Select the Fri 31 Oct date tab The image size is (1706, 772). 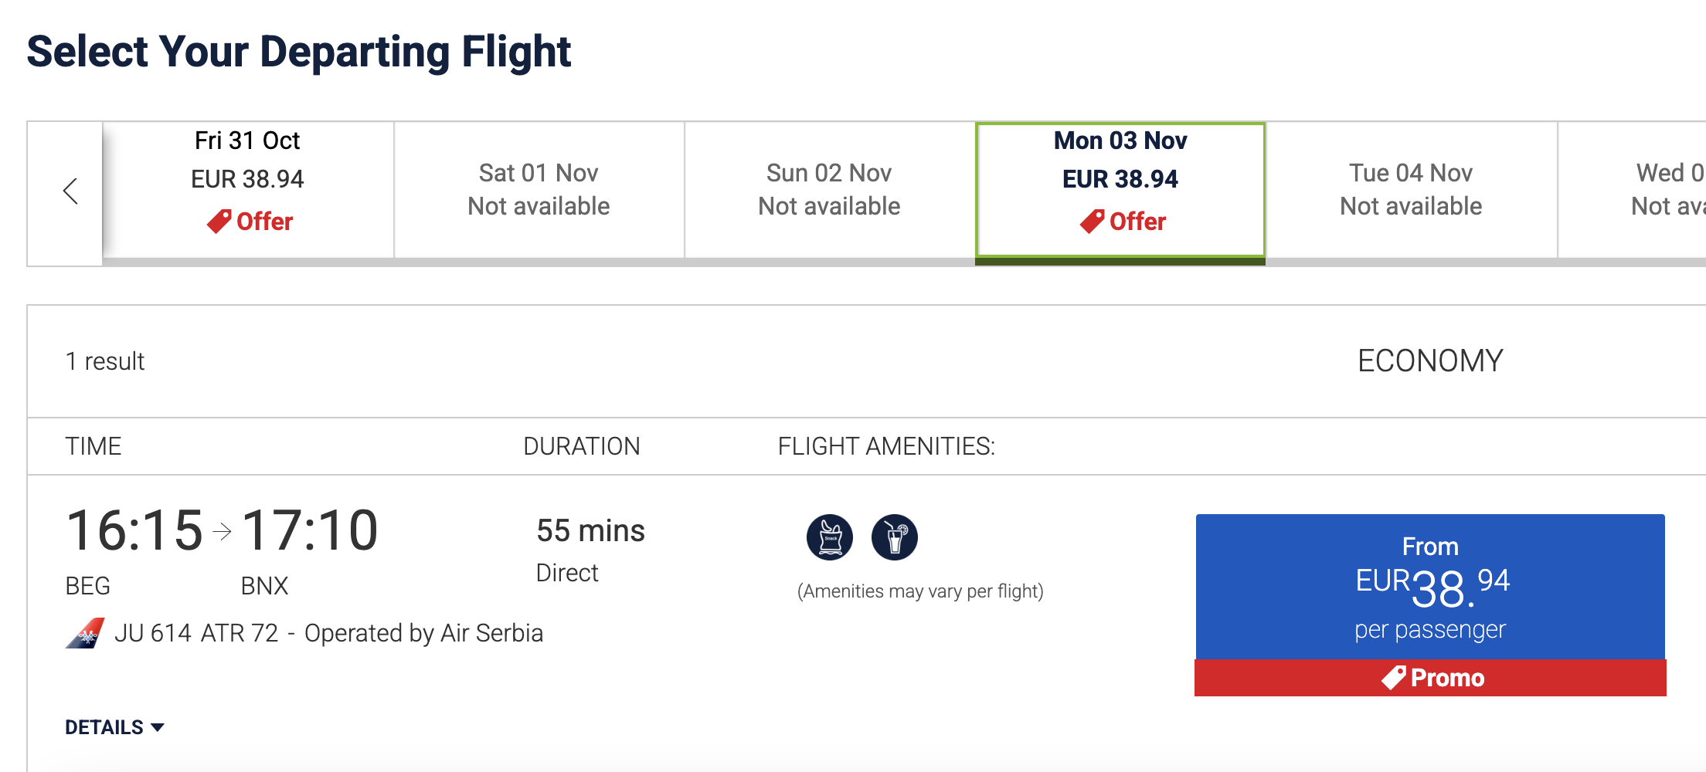pyautogui.click(x=248, y=190)
